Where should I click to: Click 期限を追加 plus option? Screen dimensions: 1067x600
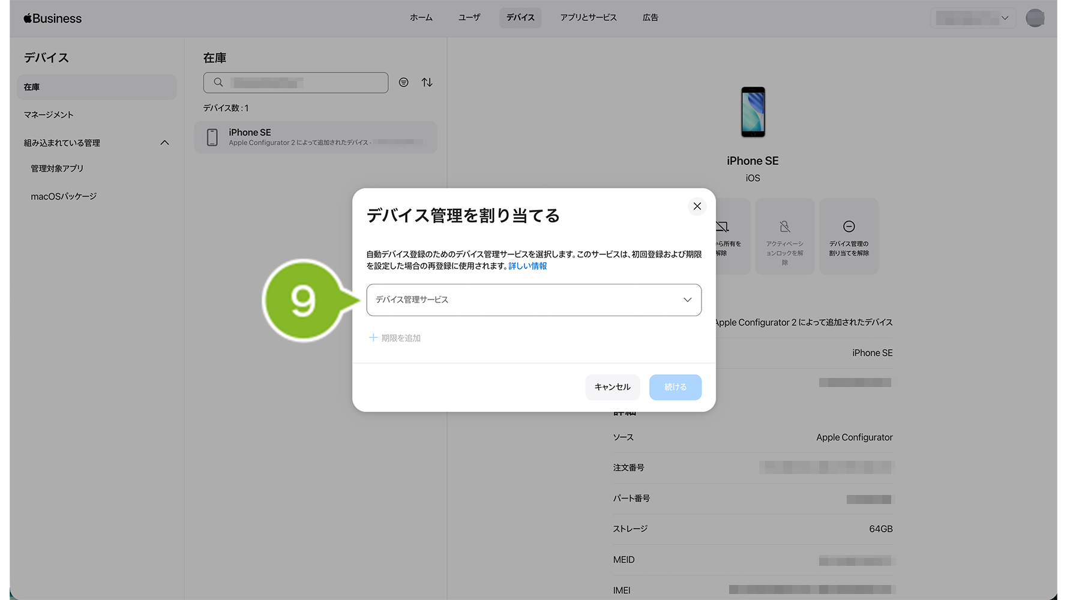(x=395, y=338)
